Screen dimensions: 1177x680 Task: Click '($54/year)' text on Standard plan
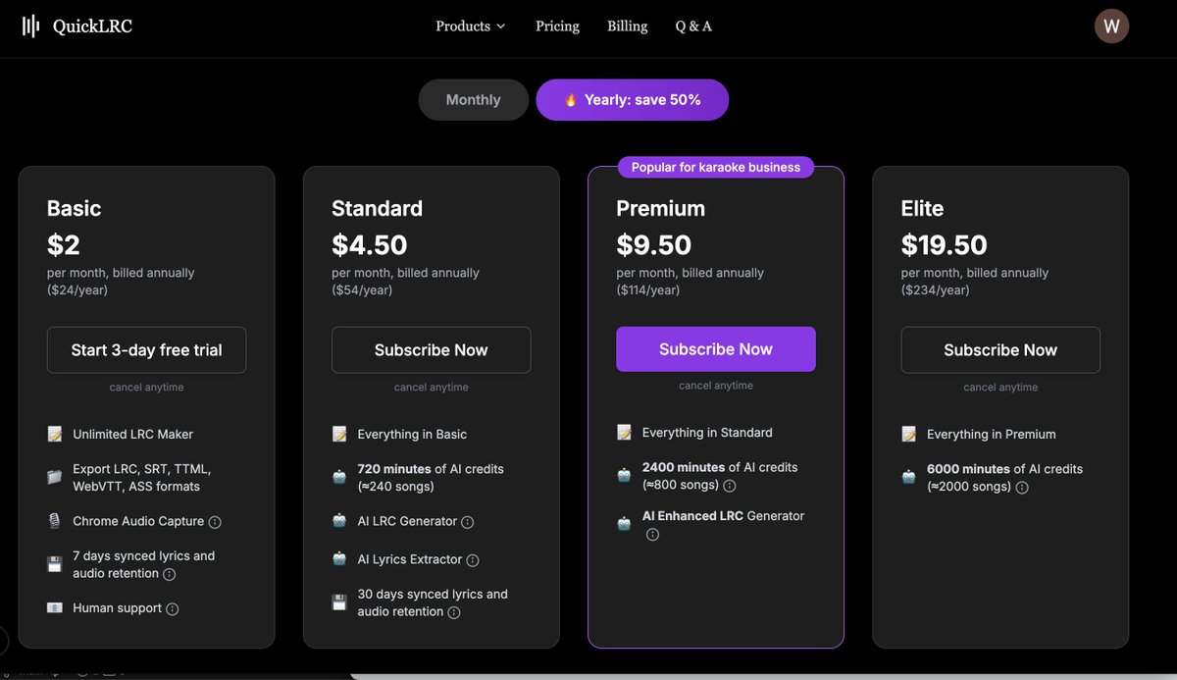coord(362,289)
